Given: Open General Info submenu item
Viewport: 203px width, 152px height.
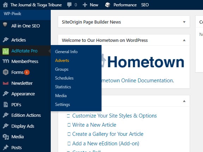Looking at the screenshot, I should (x=66, y=52).
